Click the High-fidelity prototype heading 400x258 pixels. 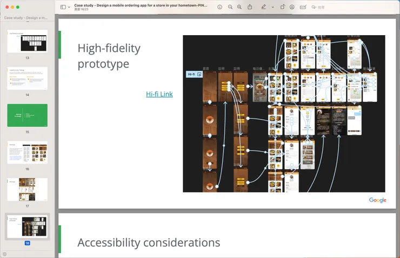point(109,56)
